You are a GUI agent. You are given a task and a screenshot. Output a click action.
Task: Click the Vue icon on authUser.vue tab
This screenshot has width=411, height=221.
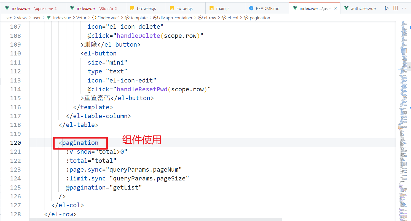click(346, 8)
